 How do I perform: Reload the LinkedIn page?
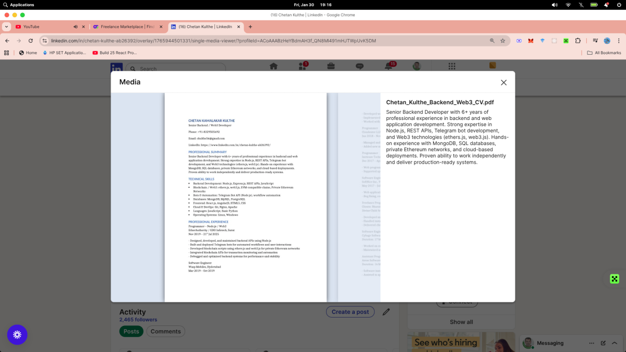coord(31,41)
